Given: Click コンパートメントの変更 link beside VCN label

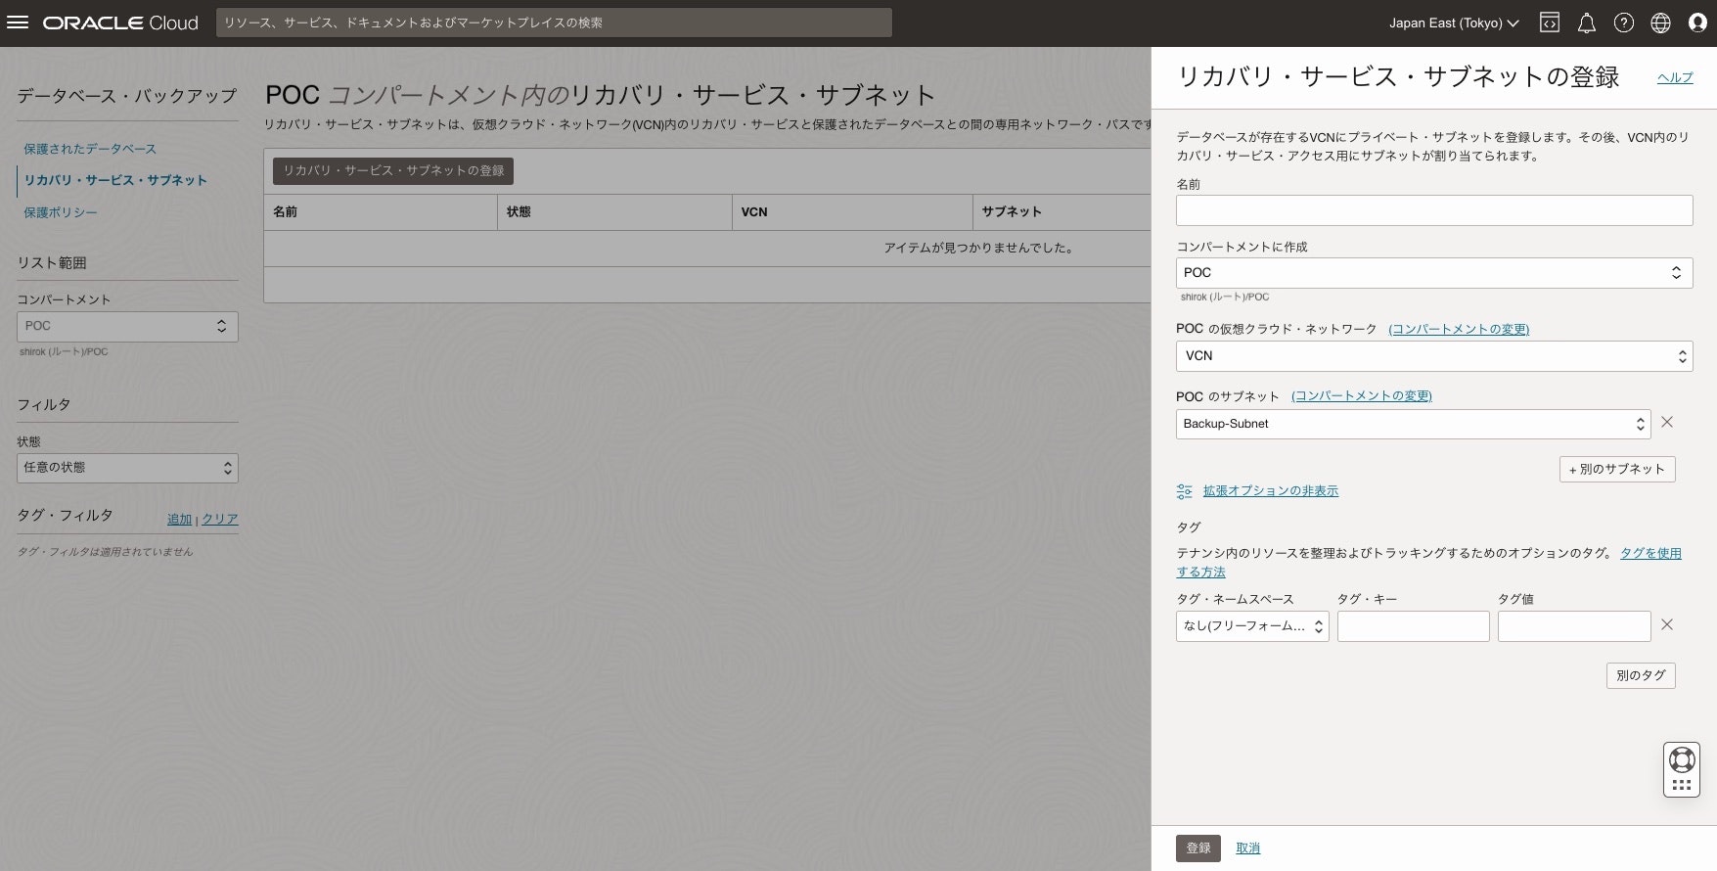Looking at the screenshot, I should (x=1459, y=329).
